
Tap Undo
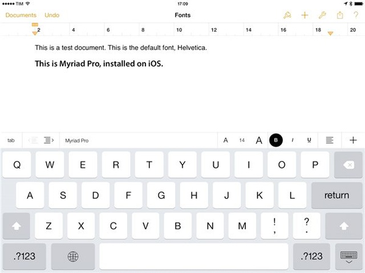[x=52, y=15]
